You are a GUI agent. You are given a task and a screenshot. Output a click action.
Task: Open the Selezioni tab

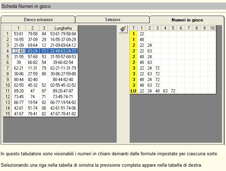point(112,20)
